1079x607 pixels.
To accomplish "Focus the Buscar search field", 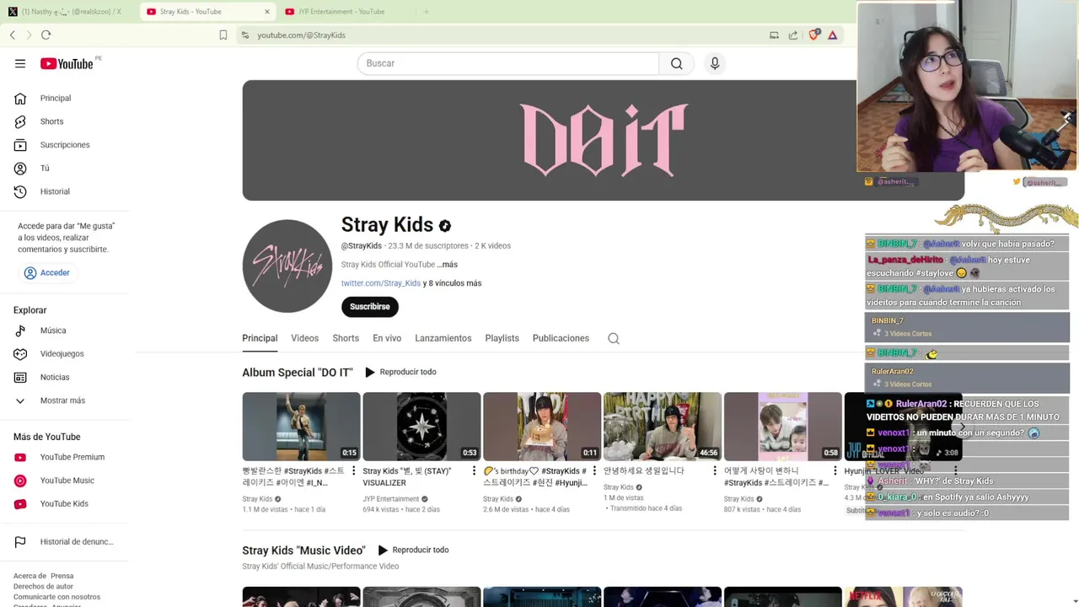I will click(x=508, y=63).
